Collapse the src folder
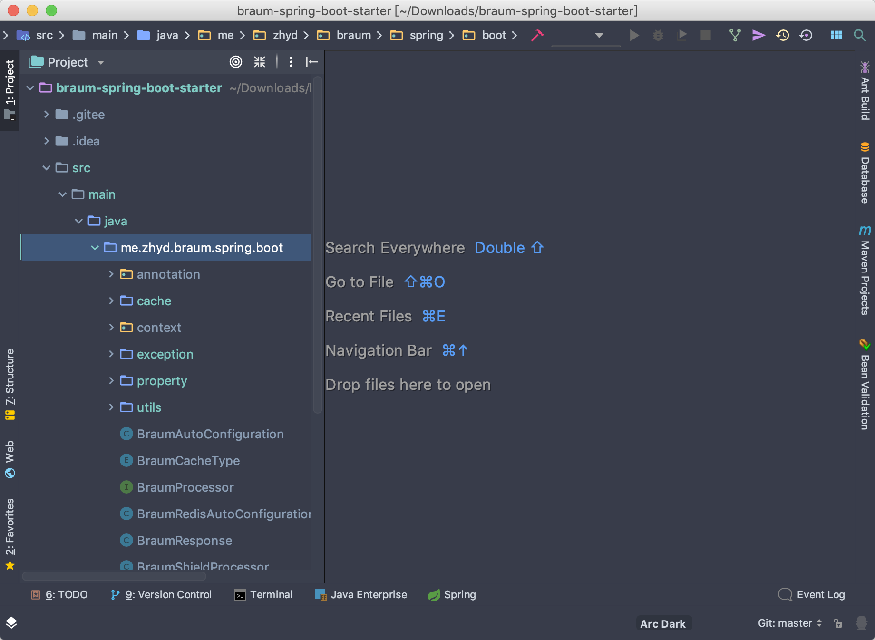The width and height of the screenshot is (875, 640). [x=47, y=168]
